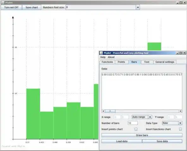Select the Bars tab
187x151 pixels.
[x=134, y=62]
